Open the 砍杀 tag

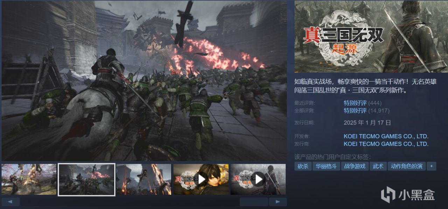pos(303,166)
